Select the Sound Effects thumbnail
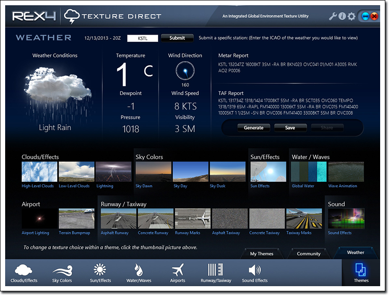 pos(346,218)
